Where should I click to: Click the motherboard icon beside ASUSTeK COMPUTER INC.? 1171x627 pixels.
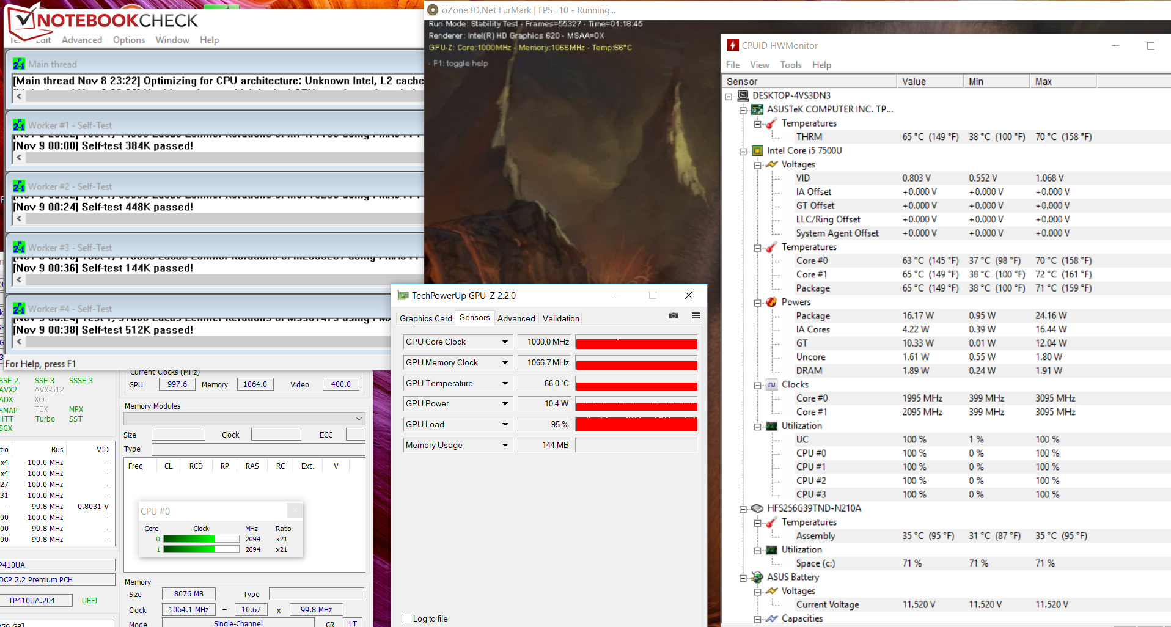click(757, 109)
